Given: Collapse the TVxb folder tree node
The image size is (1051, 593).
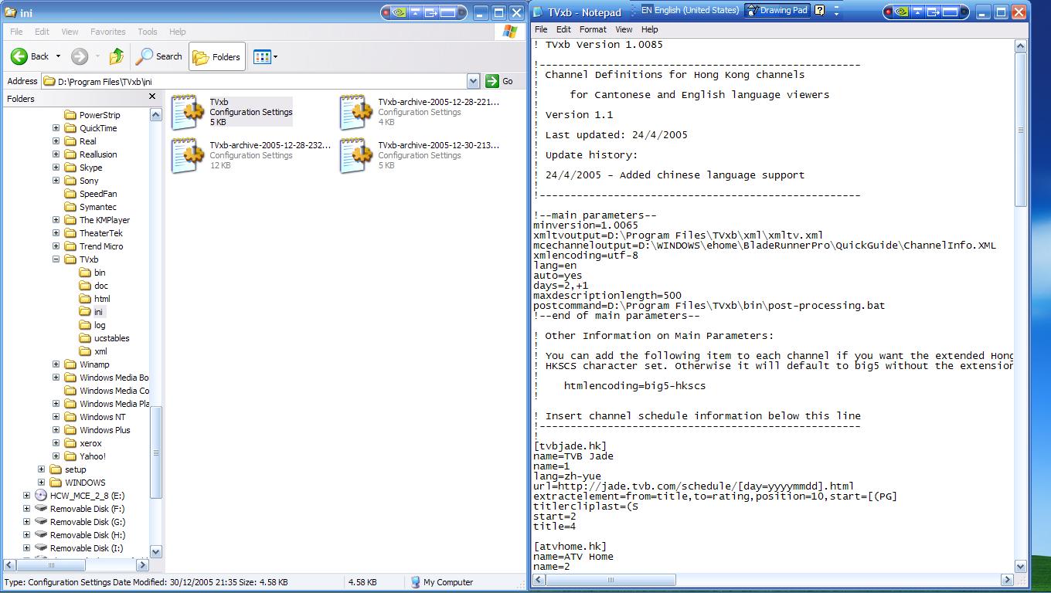Looking at the screenshot, I should point(56,259).
